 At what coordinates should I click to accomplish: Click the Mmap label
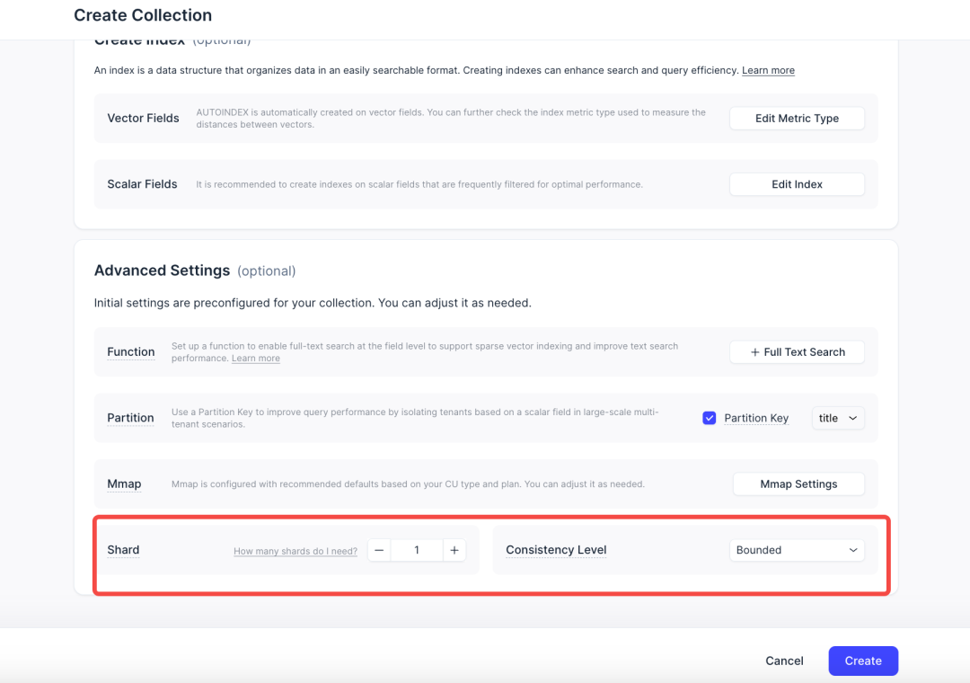pos(124,484)
